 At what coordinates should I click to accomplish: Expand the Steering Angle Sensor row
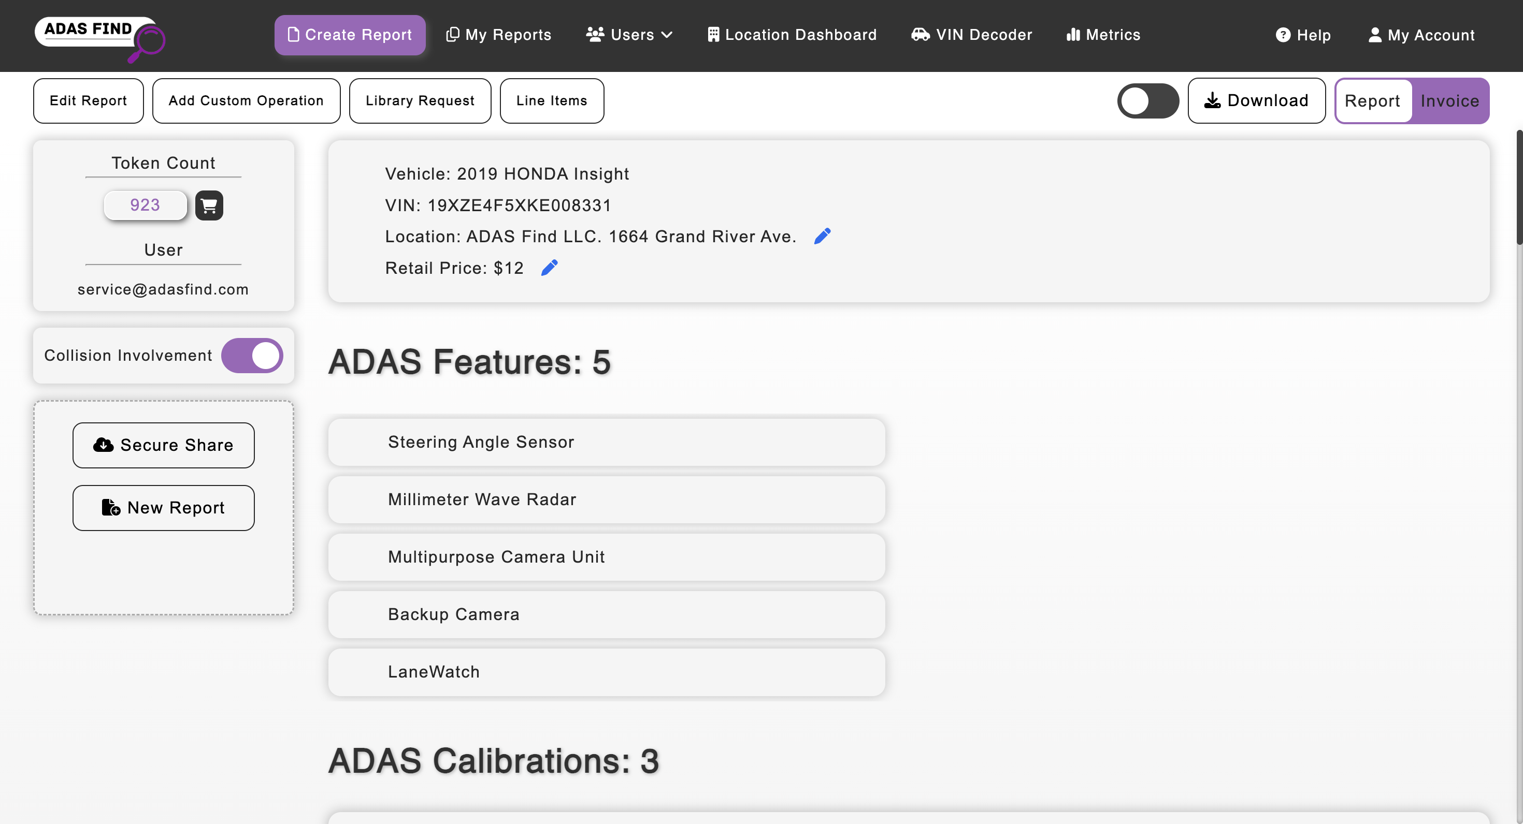pos(607,443)
